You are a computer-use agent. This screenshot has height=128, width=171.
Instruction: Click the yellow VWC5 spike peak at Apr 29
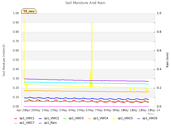click(24, 20)
